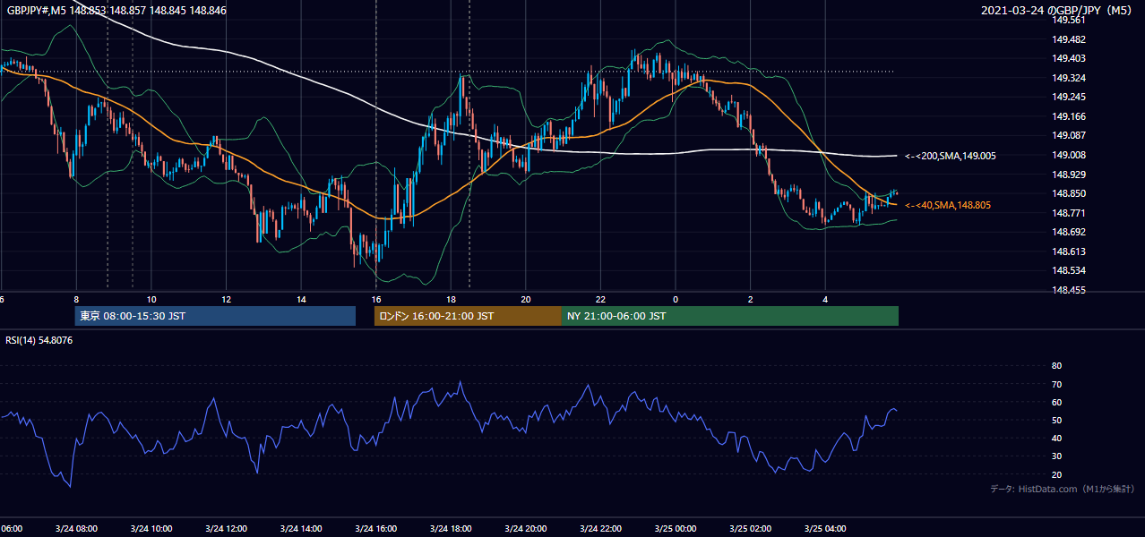Click the 80 level on RSI axis

click(x=1056, y=366)
